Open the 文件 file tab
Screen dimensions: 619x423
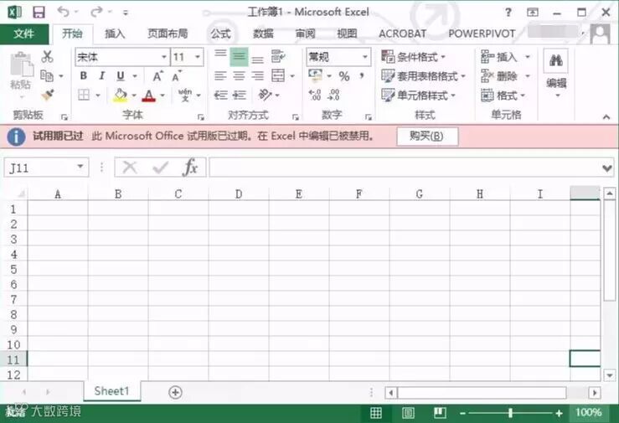pyautogui.click(x=23, y=34)
